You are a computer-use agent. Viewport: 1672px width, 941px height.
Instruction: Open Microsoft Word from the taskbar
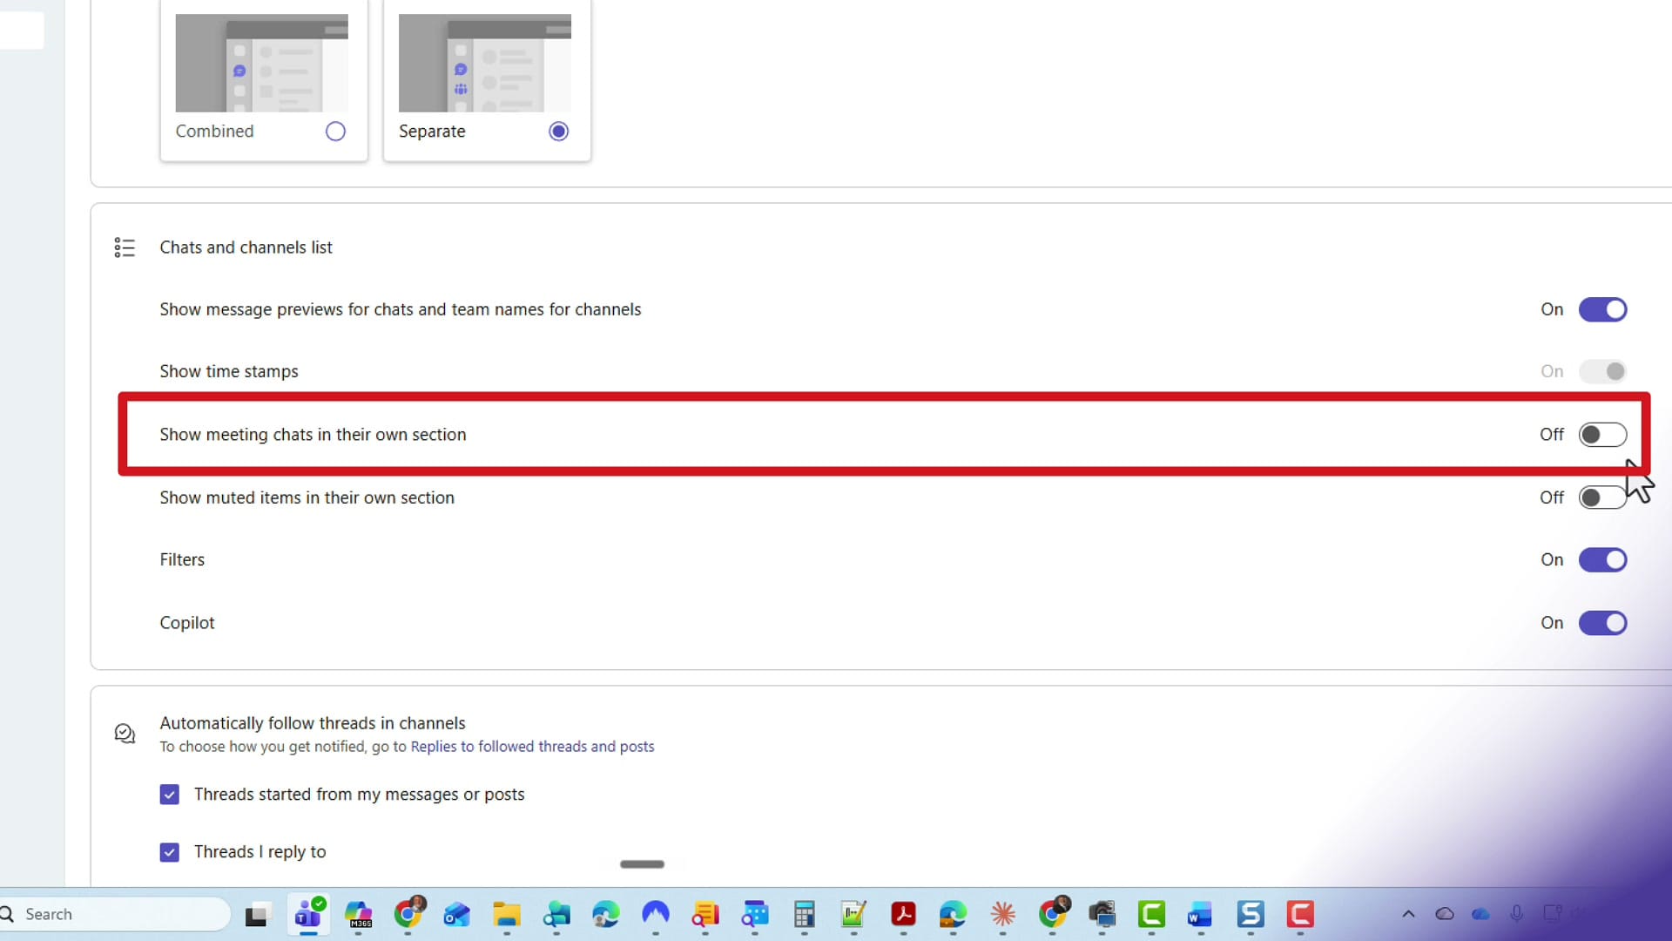1200,915
